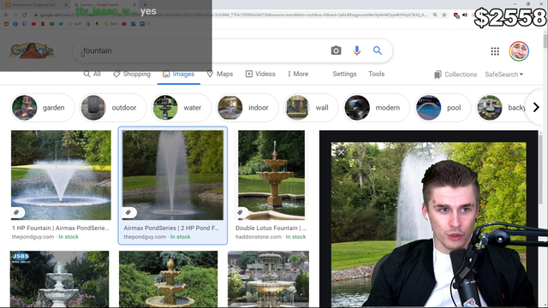
Task: Open the green YT spreadsheet bookmark
Action: (146, 24)
